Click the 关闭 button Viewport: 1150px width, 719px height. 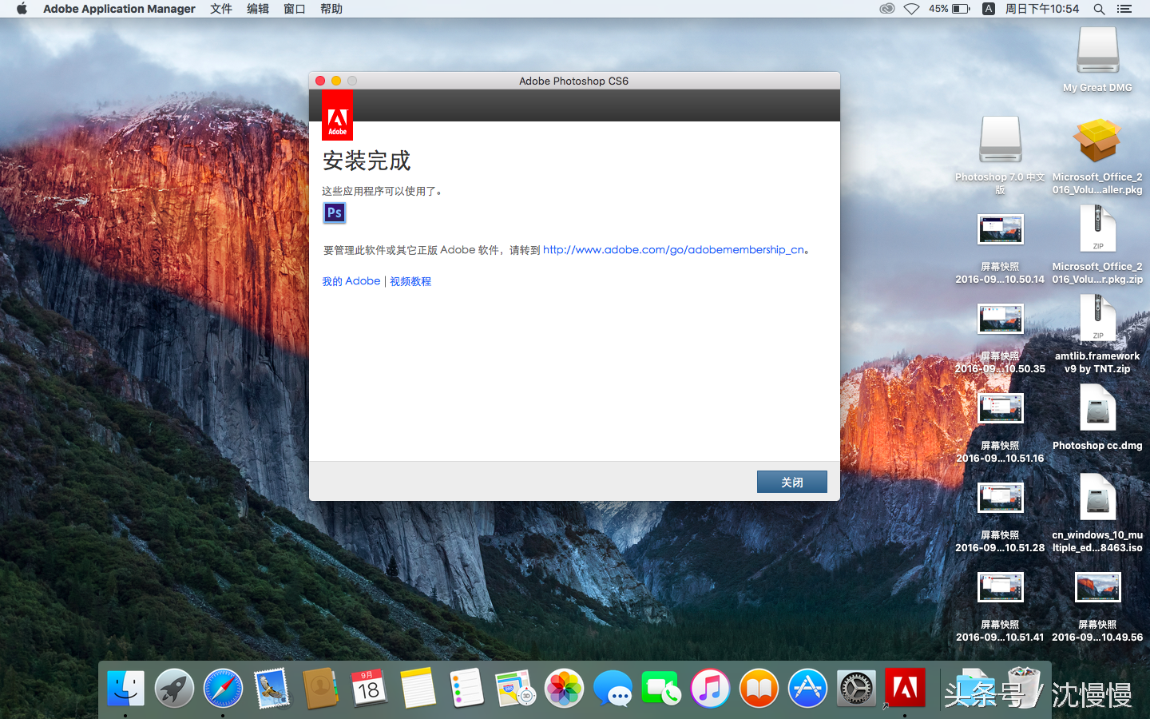(x=792, y=482)
